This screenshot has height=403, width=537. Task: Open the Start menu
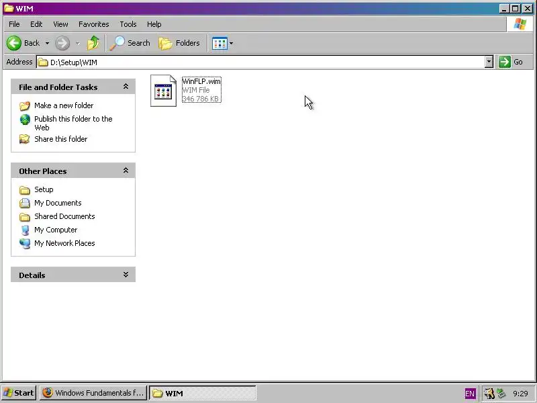19,393
